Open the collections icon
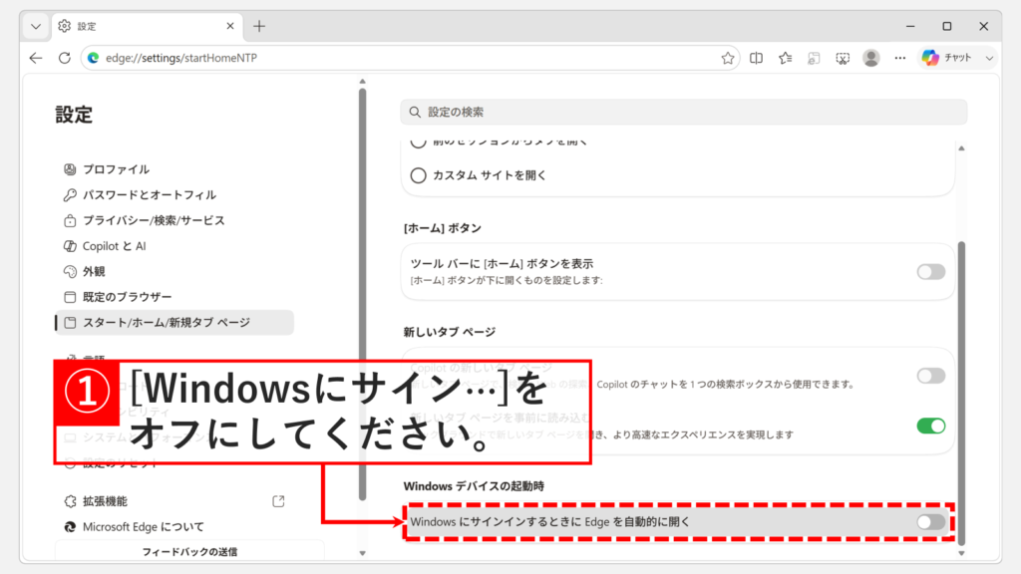The height and width of the screenshot is (574, 1021). pos(814,58)
